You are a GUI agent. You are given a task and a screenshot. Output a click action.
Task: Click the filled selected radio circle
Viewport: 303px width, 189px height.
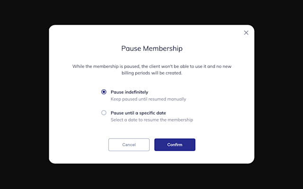104,92
